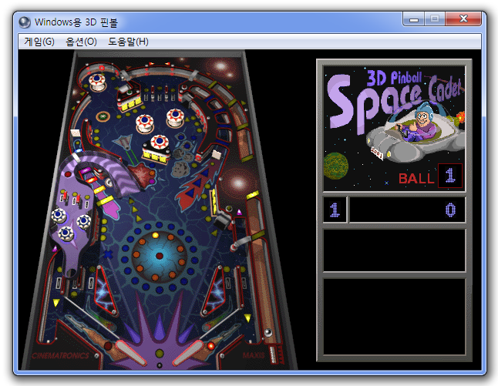The image size is (498, 386).
Task: Click the yellow center post between flippers
Action: point(160,354)
